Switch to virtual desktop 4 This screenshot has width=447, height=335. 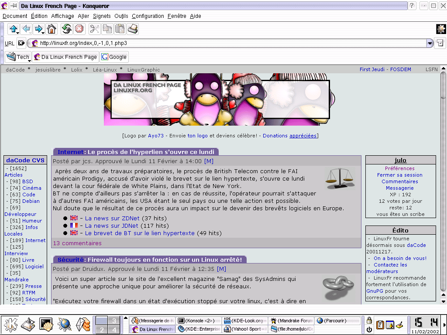coord(114,330)
